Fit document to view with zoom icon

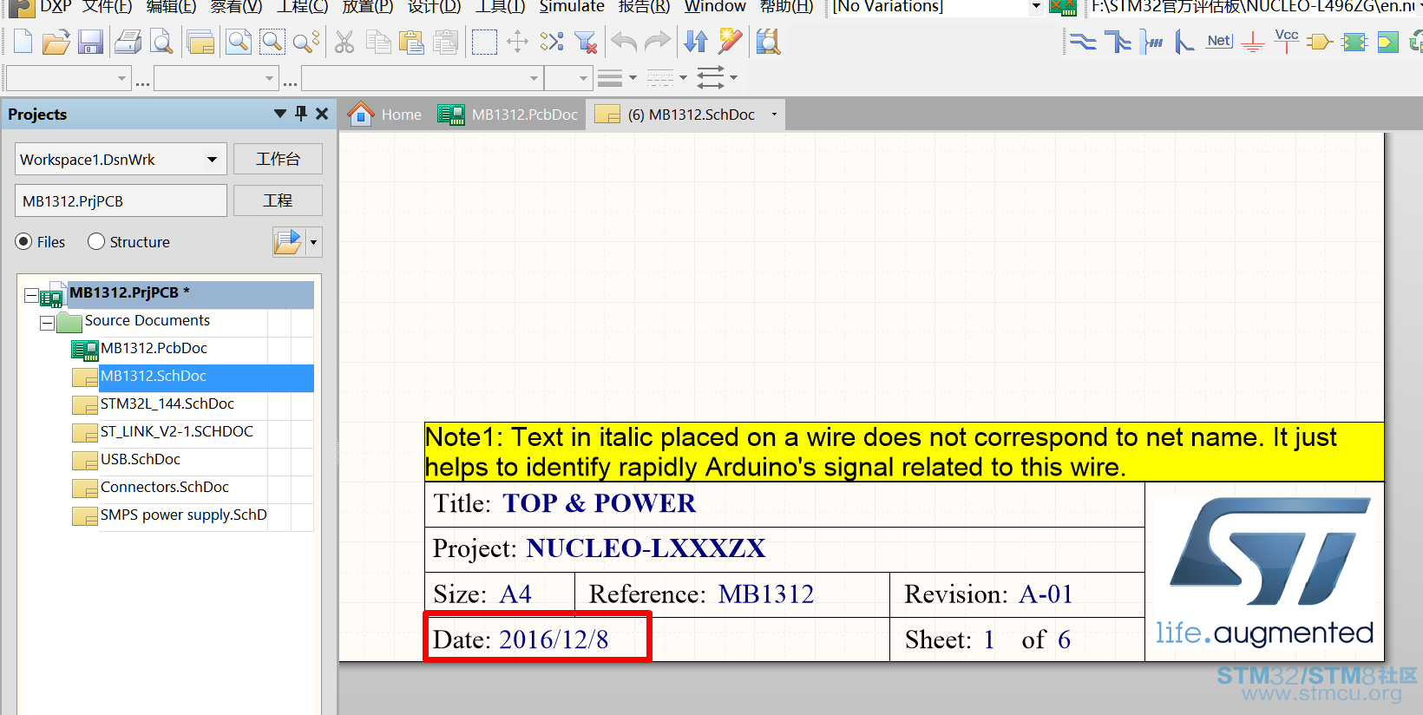click(239, 42)
